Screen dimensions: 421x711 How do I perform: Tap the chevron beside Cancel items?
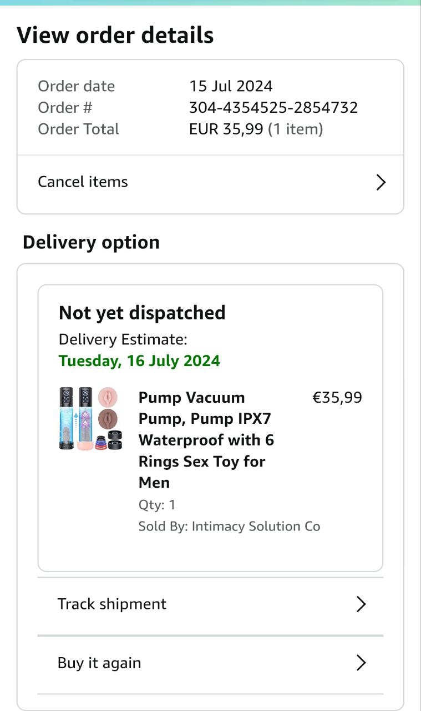(x=381, y=182)
